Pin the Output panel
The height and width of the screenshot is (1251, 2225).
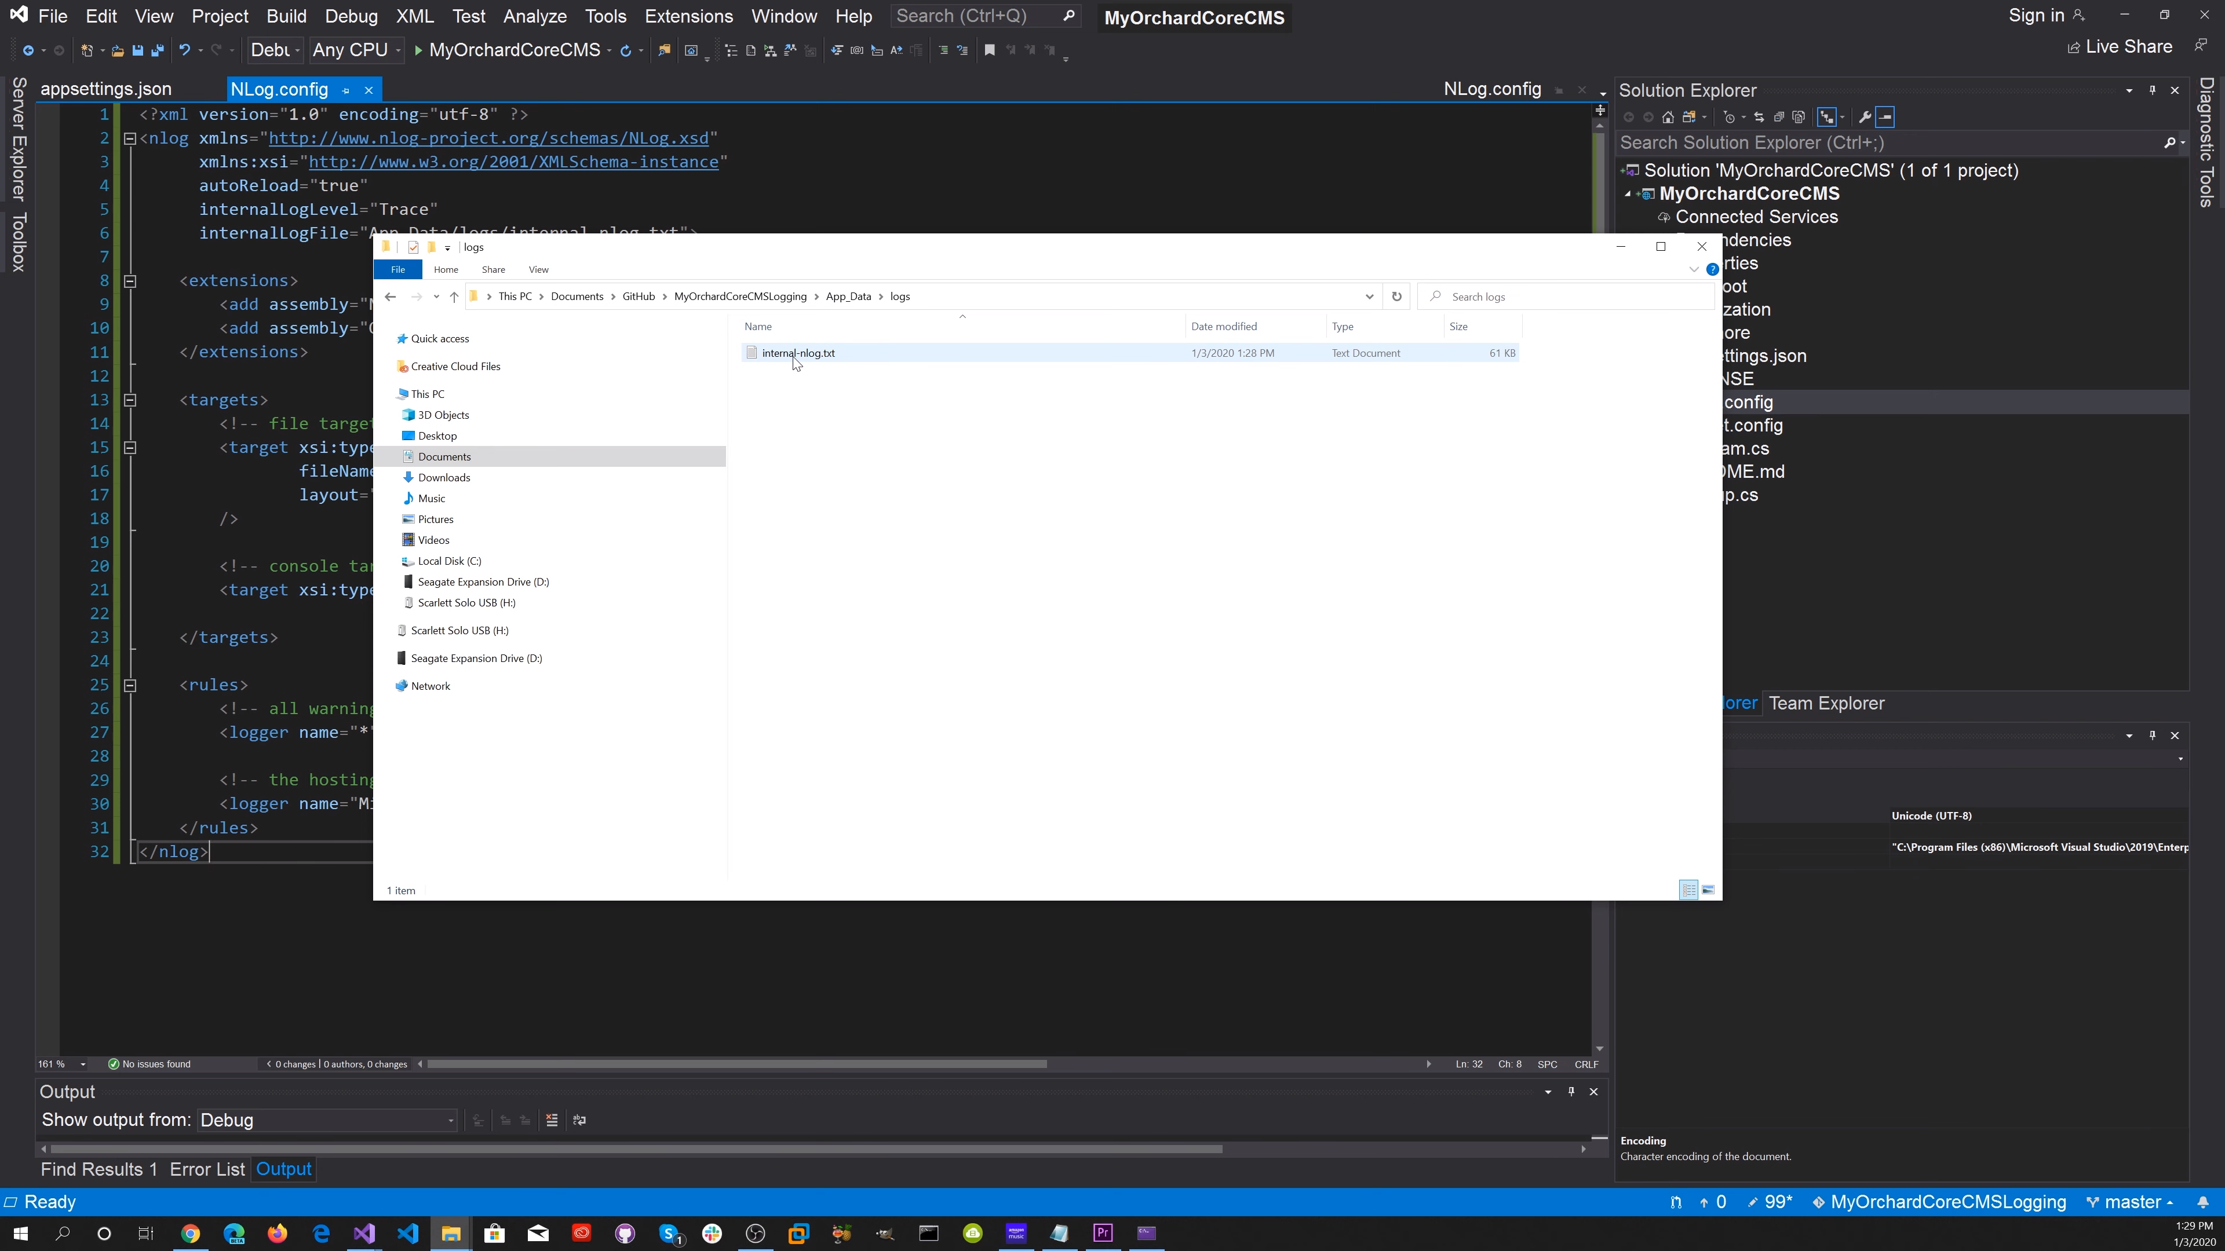(1571, 1091)
